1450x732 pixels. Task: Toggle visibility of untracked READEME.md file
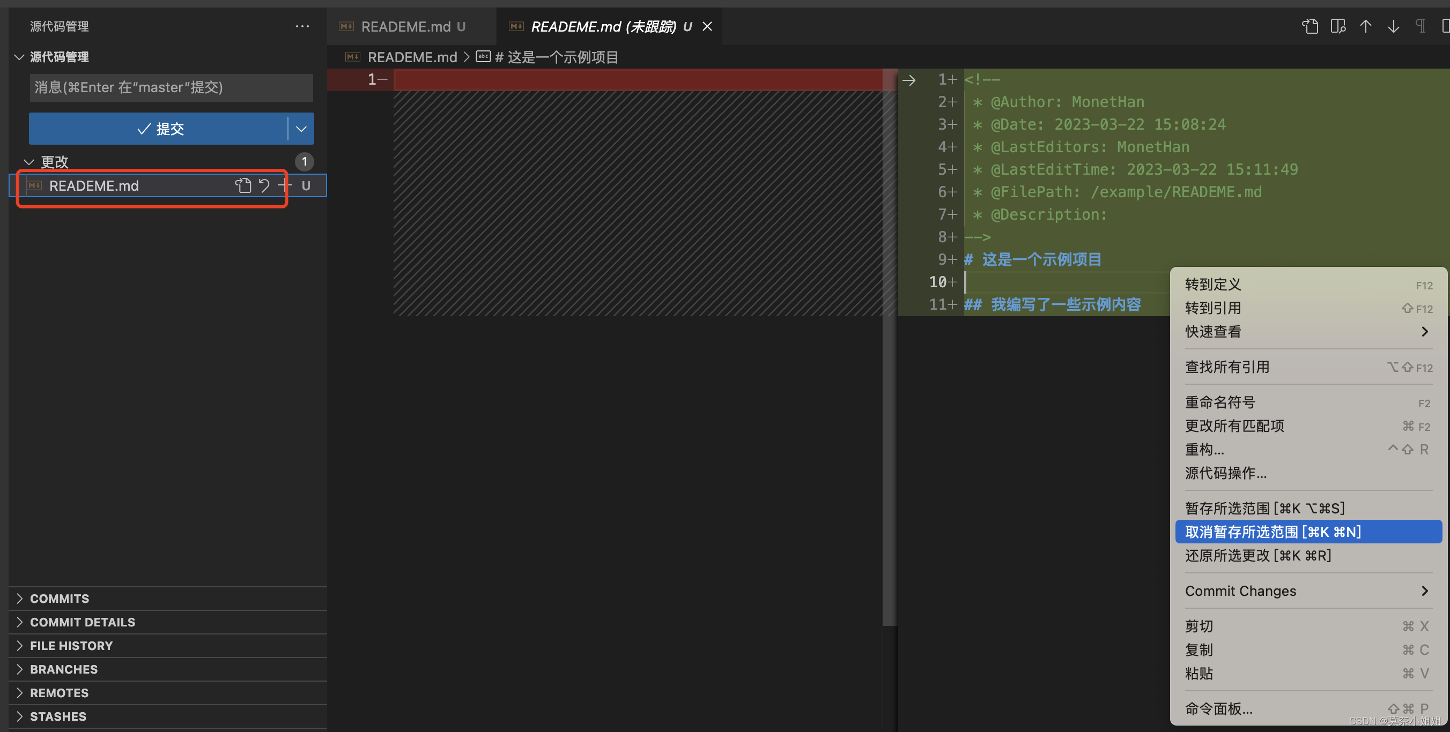point(306,185)
